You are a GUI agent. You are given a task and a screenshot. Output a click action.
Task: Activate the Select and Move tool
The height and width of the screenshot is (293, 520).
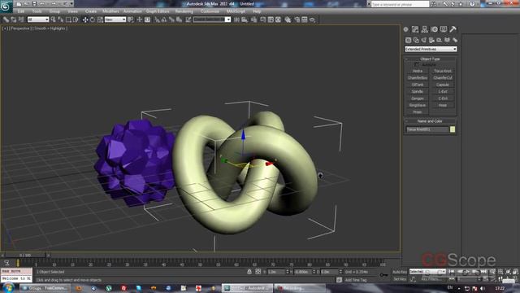85,20
